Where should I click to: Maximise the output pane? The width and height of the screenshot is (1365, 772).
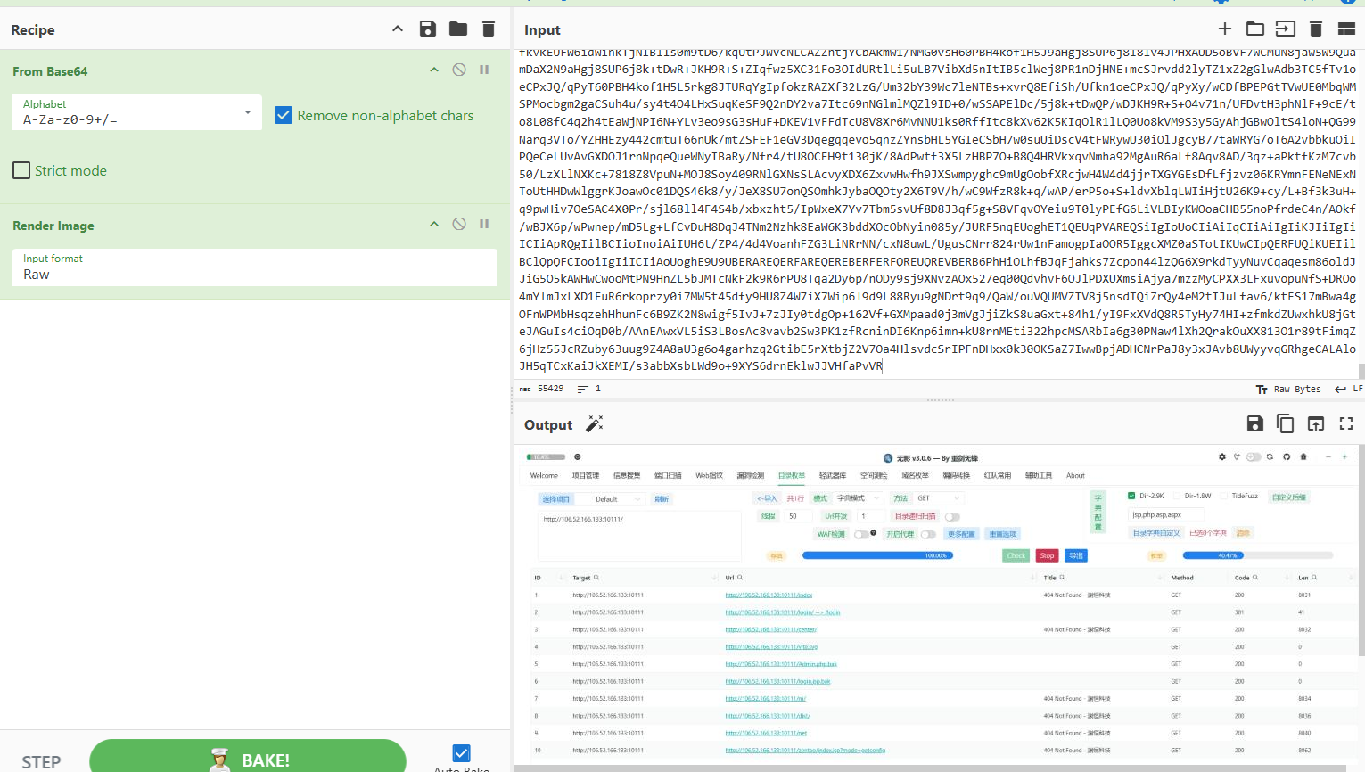pos(1346,424)
